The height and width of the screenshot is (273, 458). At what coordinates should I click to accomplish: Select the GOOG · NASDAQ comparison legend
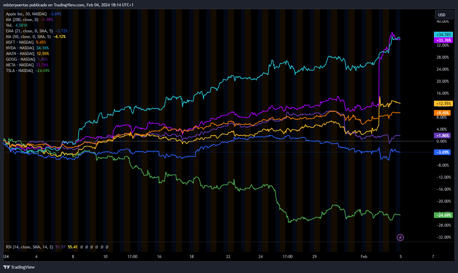[20, 59]
